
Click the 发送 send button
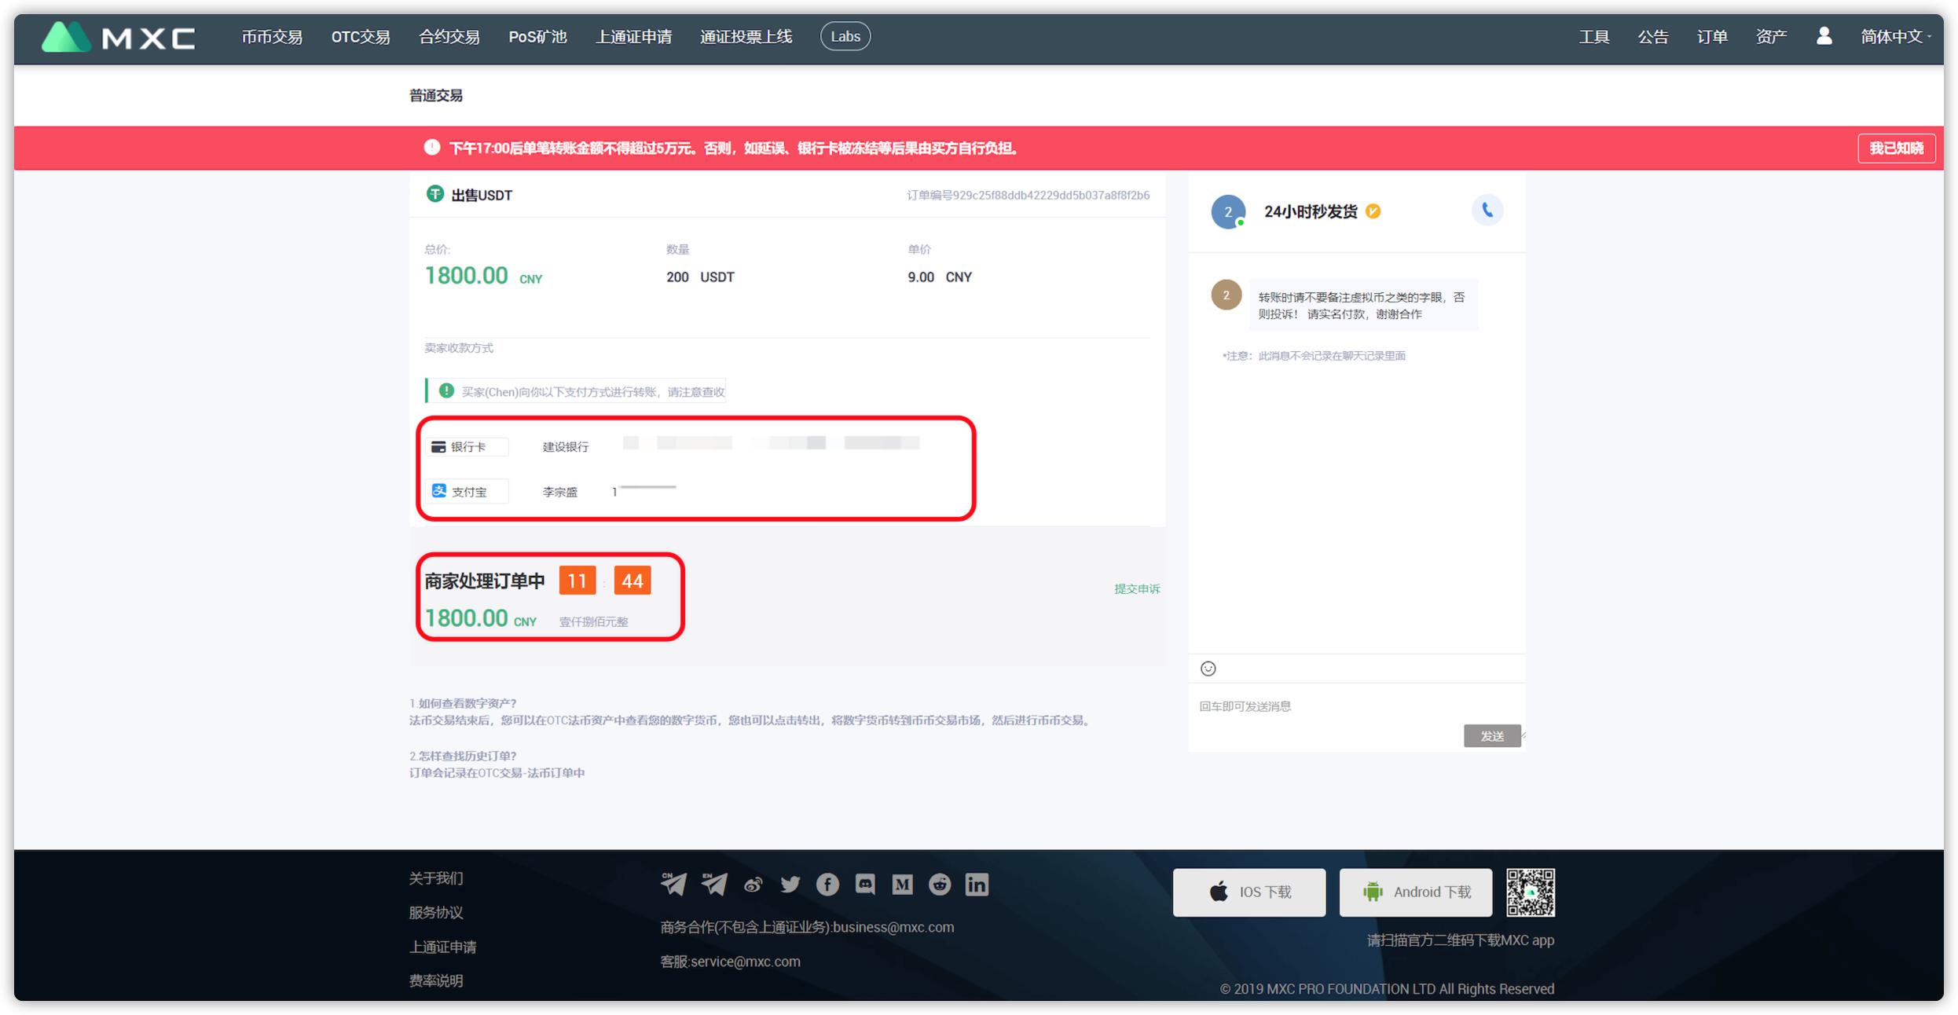point(1491,735)
